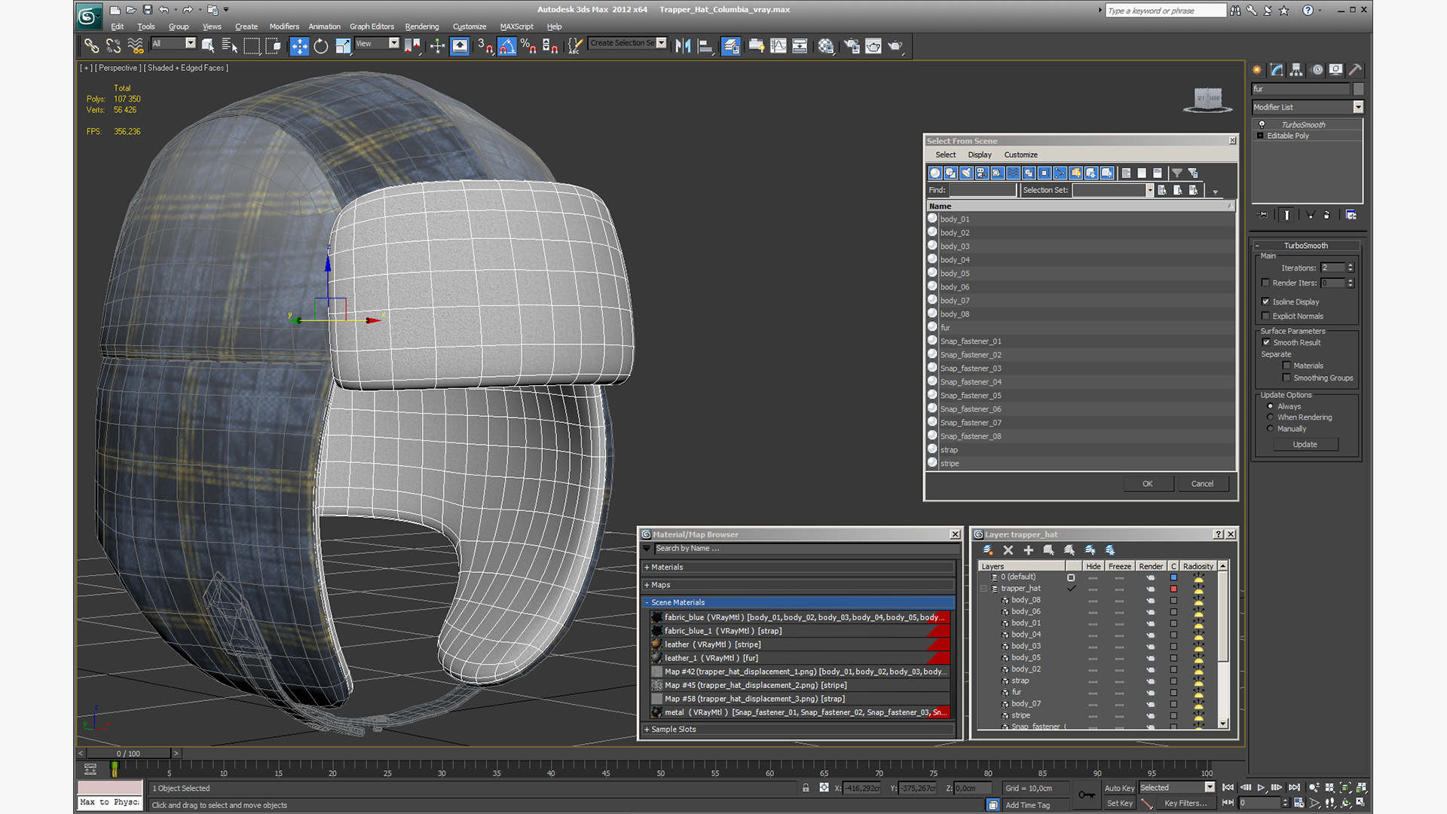Toggle the Percent Snap tool
The height and width of the screenshot is (814, 1447).
(528, 46)
